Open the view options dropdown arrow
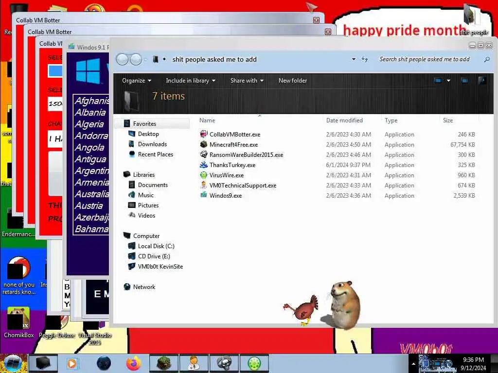 click(x=448, y=81)
